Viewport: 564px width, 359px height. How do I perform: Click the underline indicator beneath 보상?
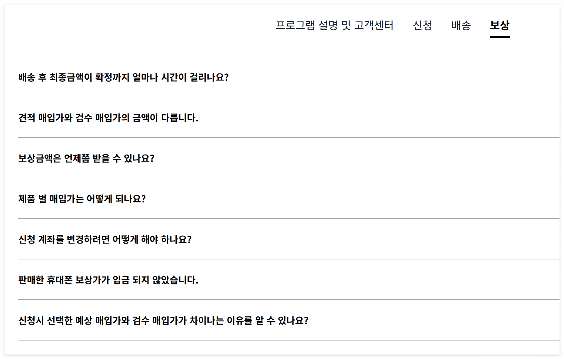[499, 37]
